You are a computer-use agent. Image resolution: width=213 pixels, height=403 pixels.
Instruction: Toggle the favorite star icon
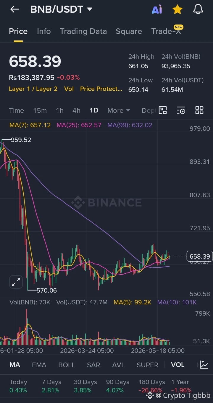[177, 9]
